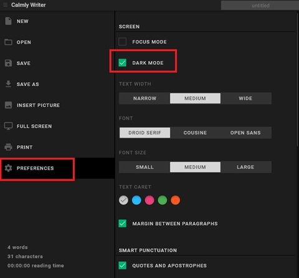This screenshot has height=278, width=299.
Task: Select FULL SCREEN menu entry
Action: pyautogui.click(x=57, y=126)
